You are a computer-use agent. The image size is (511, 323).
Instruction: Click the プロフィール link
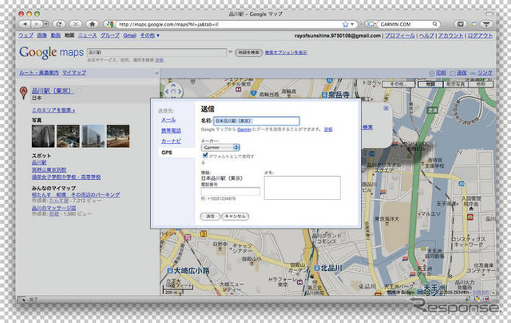(x=400, y=35)
